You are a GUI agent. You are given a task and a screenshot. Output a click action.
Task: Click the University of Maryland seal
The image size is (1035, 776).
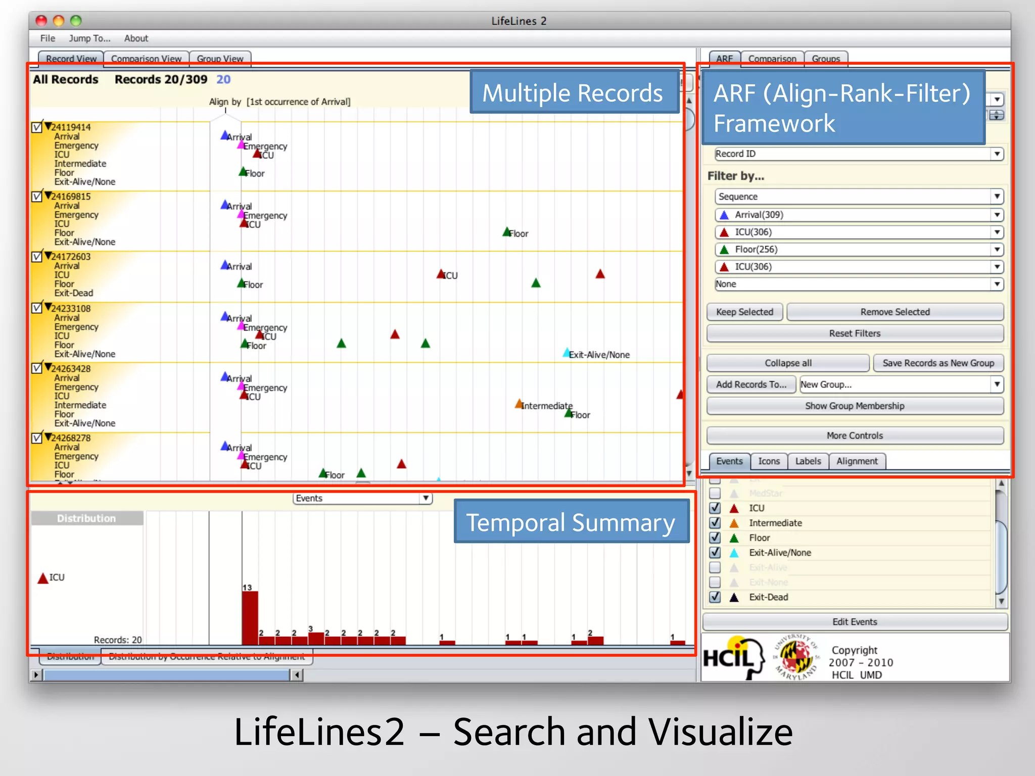pyautogui.click(x=797, y=657)
